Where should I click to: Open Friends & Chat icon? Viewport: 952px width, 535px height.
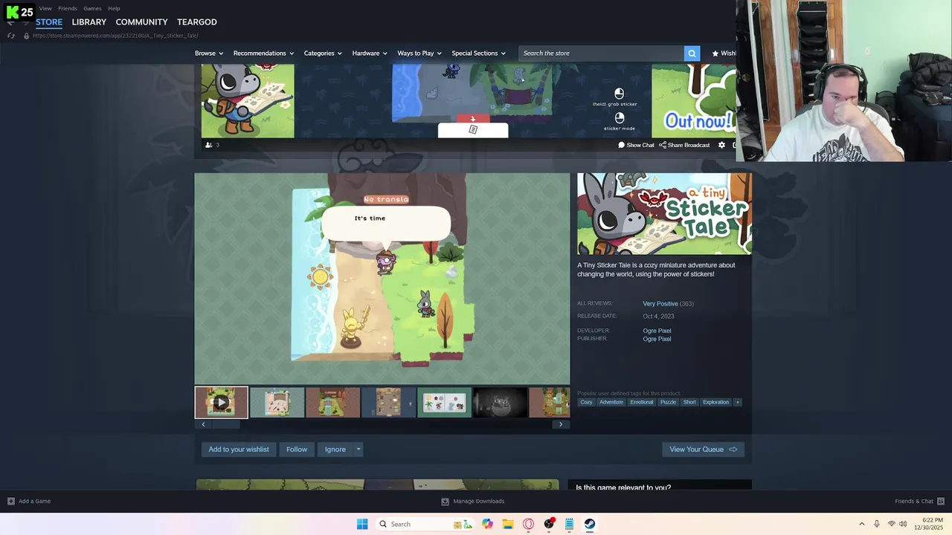coord(941,501)
